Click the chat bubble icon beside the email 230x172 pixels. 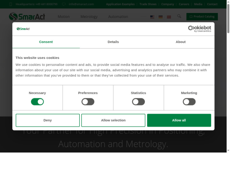pos(64,4)
